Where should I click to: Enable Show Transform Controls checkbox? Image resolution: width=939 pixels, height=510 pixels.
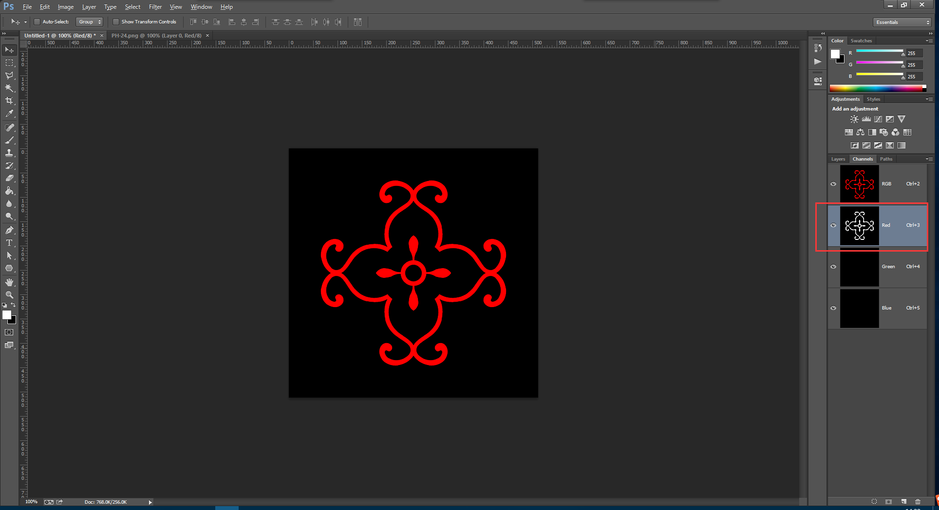[x=115, y=22]
